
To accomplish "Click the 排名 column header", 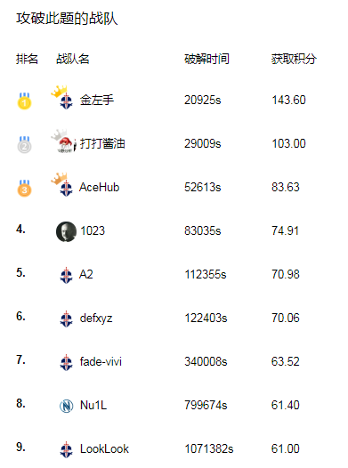I will click(27, 59).
